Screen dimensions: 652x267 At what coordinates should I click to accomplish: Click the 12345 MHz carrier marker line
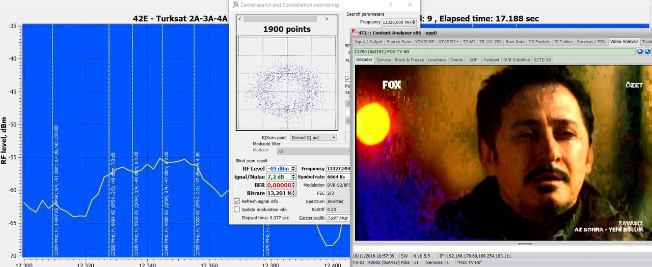click(162, 140)
